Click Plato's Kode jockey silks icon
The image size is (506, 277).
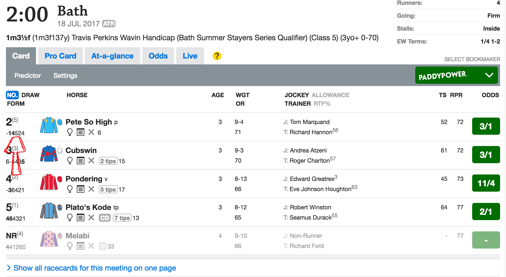pyautogui.click(x=49, y=211)
